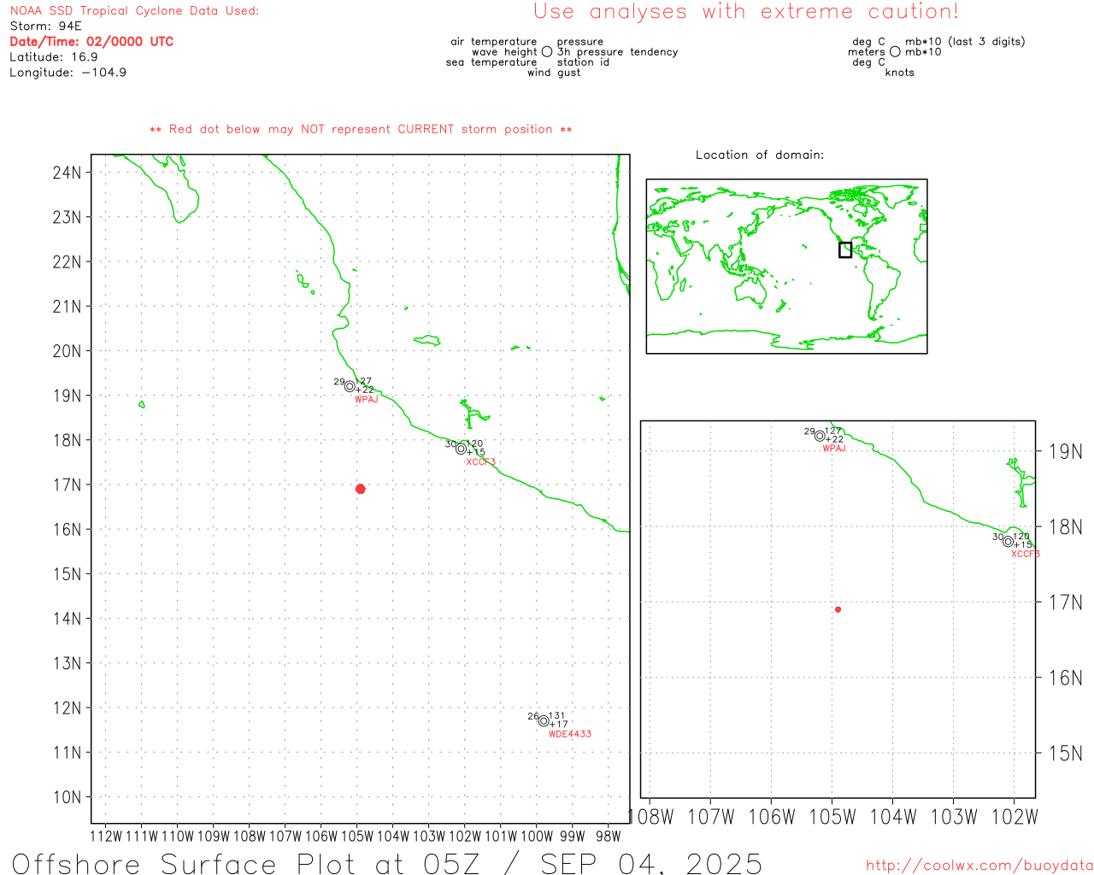Click the legend circle beside wave height

pos(547,51)
